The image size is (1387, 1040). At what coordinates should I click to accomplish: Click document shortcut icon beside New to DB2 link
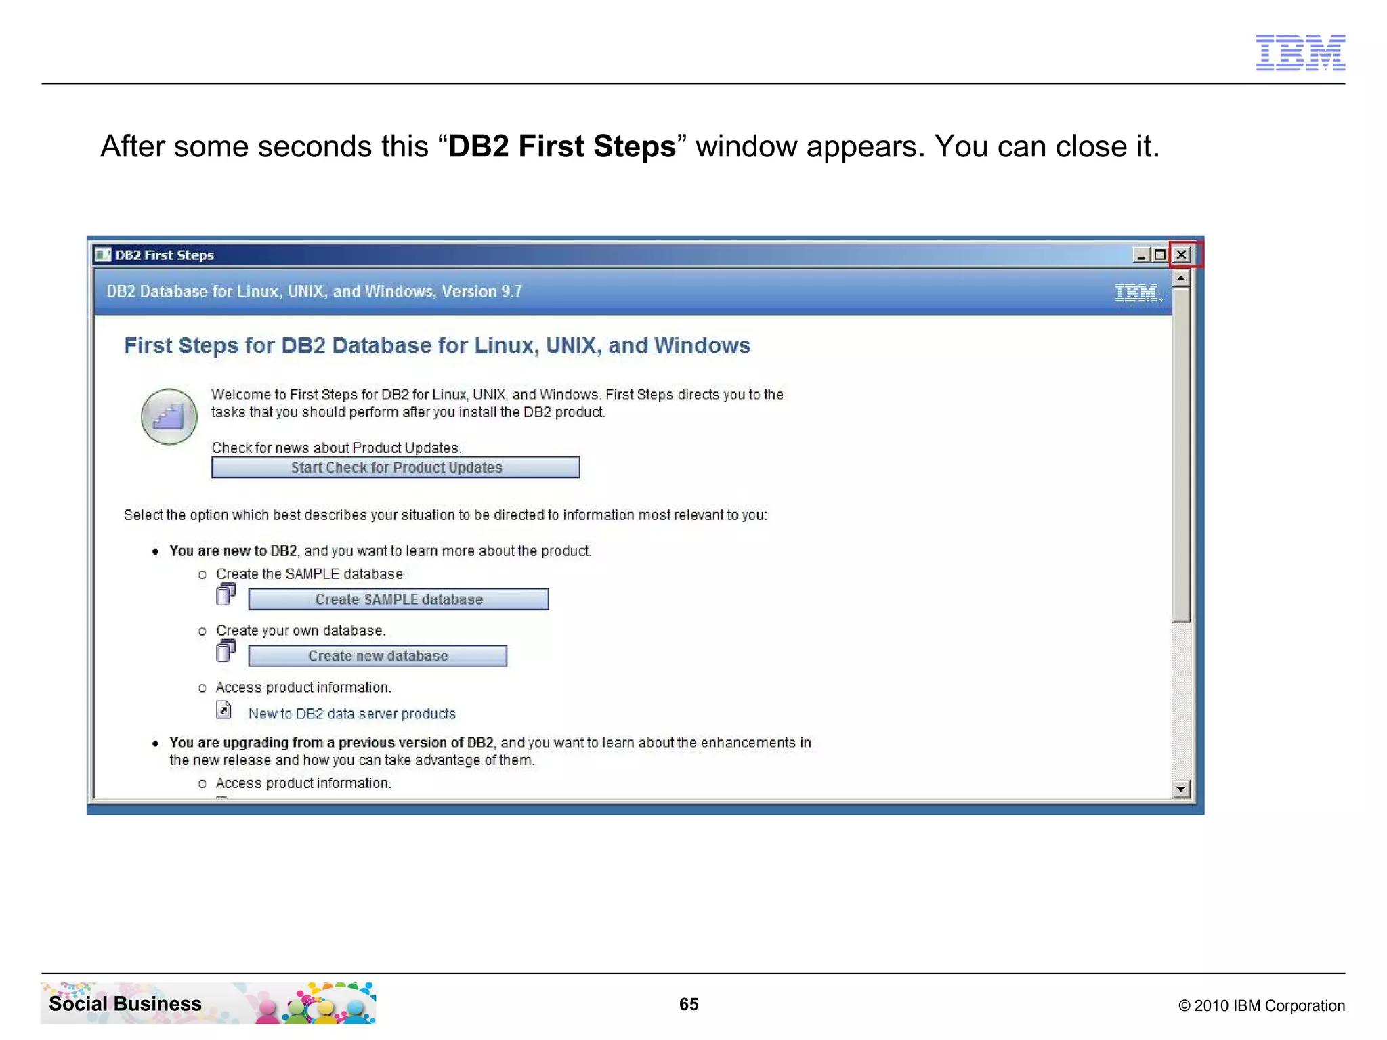[223, 710]
